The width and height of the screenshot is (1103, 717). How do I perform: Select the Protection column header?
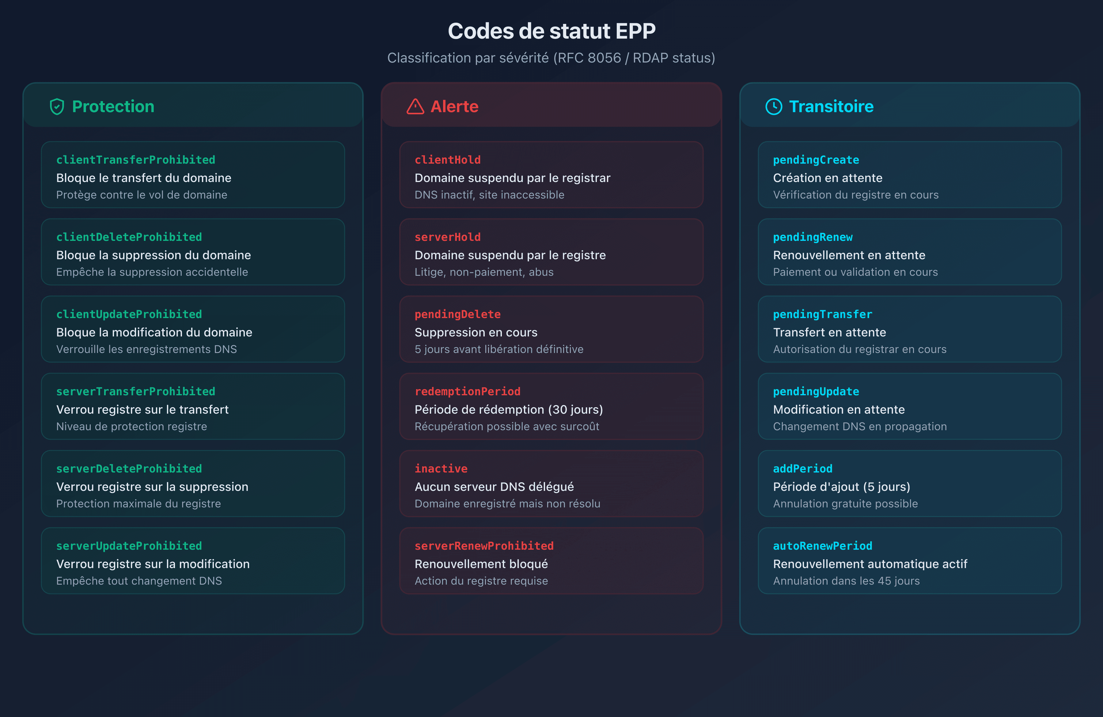193,105
